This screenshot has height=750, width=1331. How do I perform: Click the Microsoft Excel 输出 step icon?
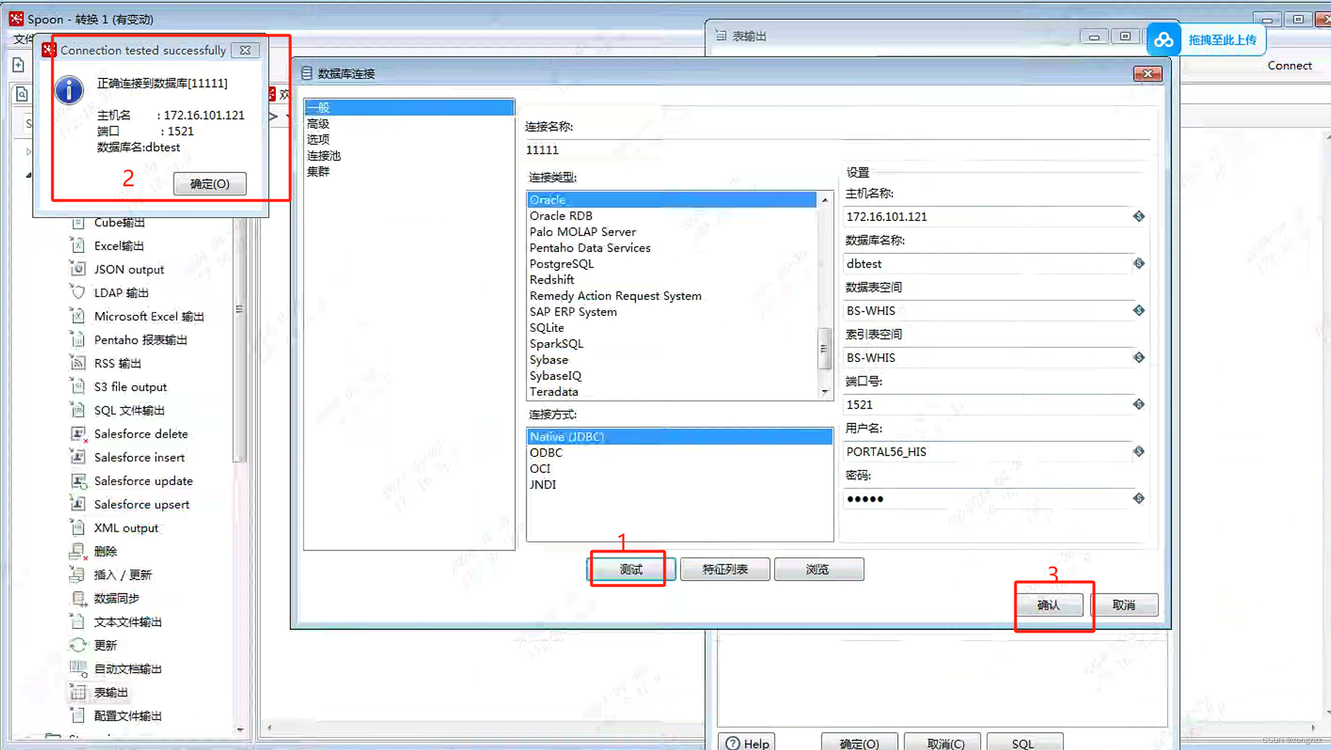click(78, 316)
